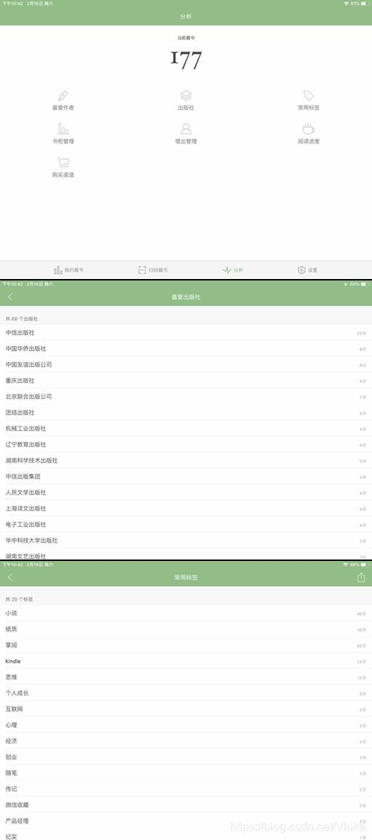This screenshot has width=372, height=840.
Task: Open the 经济 tag row
Action: [186, 741]
